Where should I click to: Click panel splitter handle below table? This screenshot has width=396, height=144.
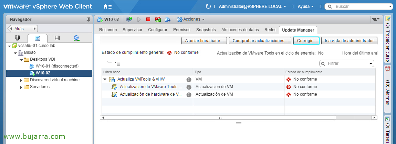(x=239, y=123)
